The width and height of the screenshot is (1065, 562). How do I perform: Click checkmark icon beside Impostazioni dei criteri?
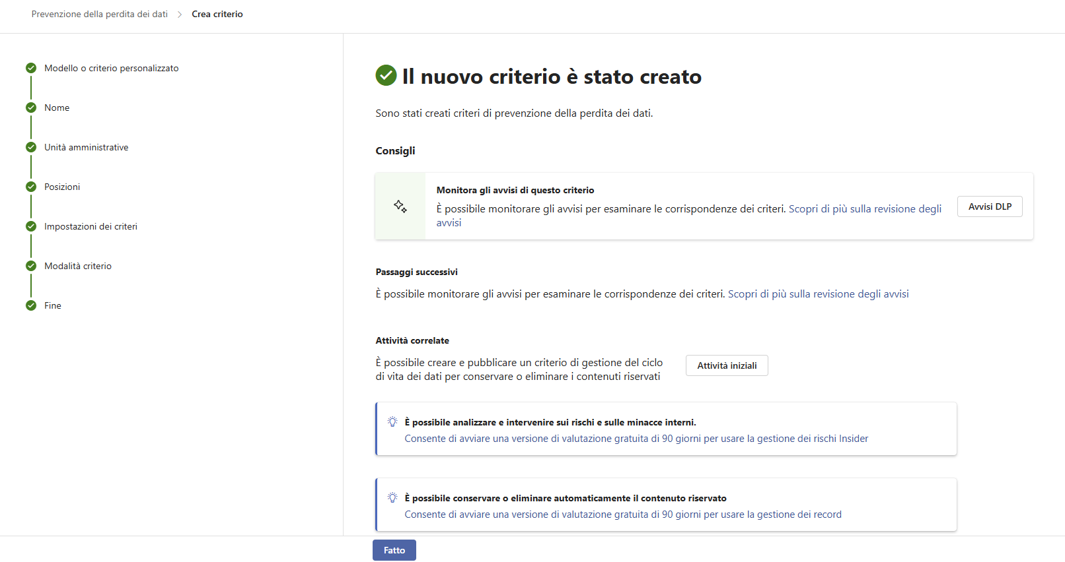pos(31,226)
